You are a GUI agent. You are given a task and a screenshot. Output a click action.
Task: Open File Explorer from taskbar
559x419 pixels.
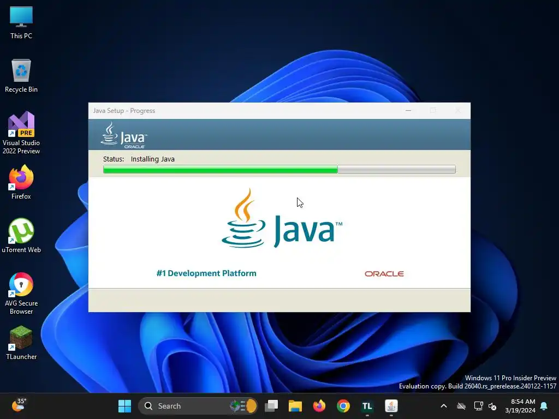pyautogui.click(x=295, y=406)
